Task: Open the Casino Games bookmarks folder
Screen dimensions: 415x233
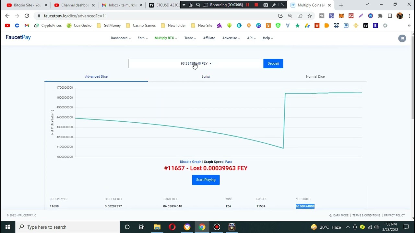Action: tap(141, 26)
